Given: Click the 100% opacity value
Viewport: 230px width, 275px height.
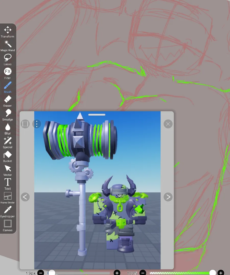Looking at the screenshot, I should (132, 273).
